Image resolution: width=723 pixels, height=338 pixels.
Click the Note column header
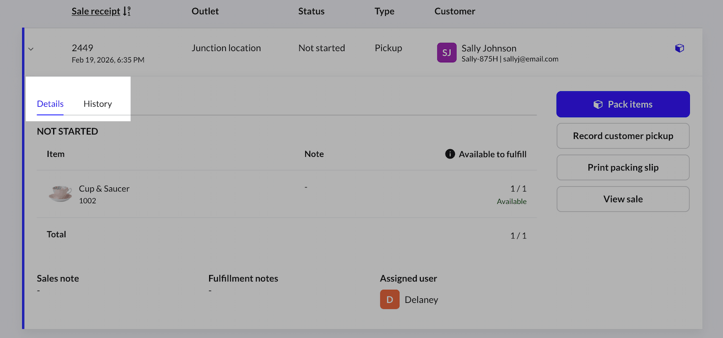(x=314, y=154)
